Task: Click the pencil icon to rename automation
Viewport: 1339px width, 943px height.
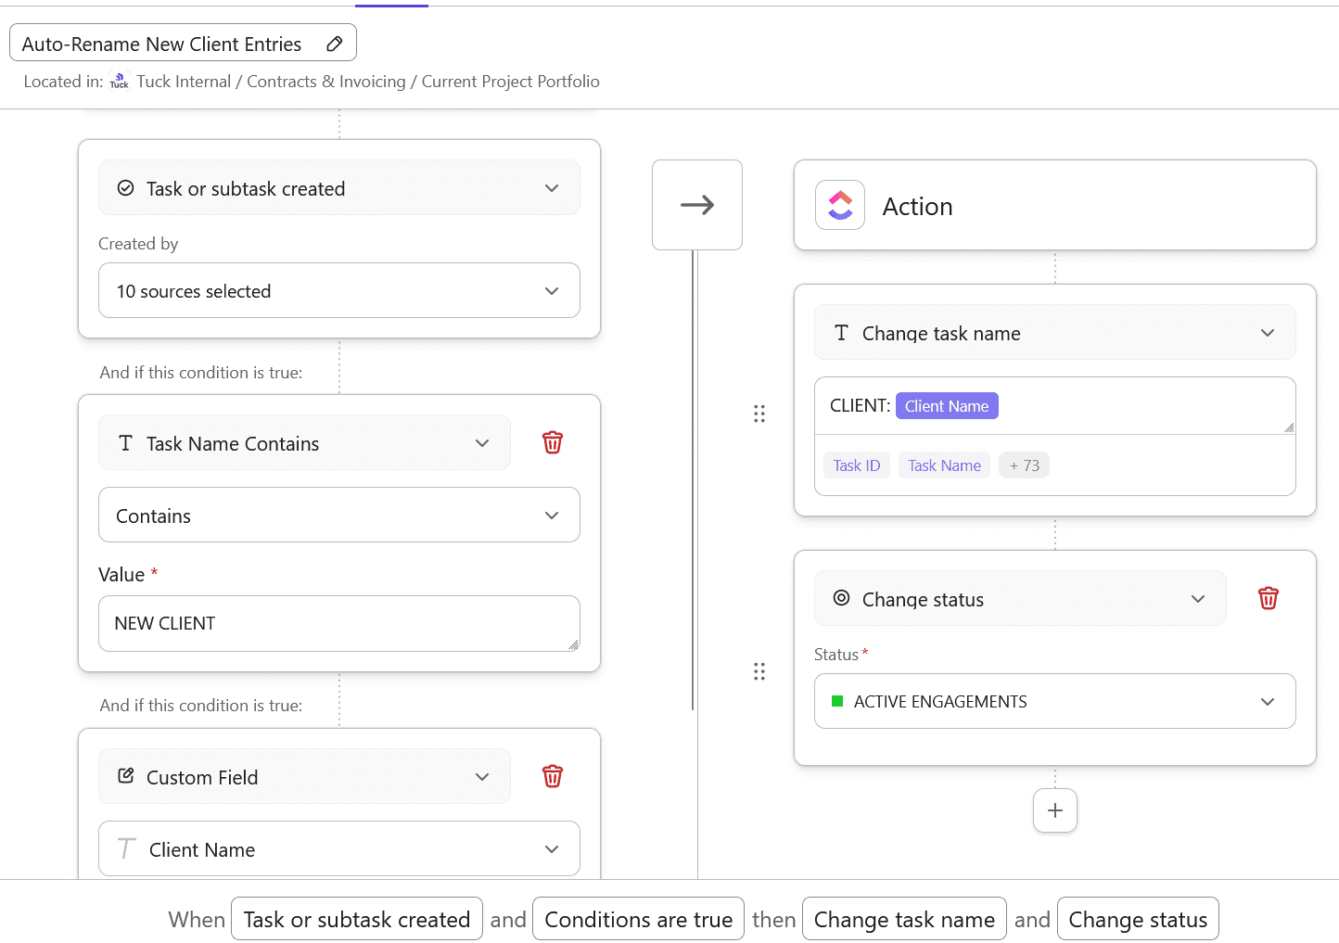Action: coord(335,44)
